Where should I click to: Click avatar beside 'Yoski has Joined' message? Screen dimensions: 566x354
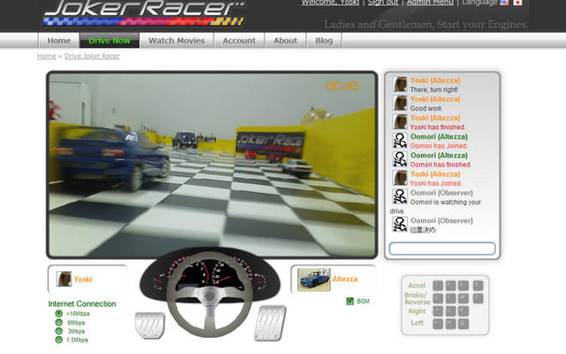pyautogui.click(x=400, y=178)
